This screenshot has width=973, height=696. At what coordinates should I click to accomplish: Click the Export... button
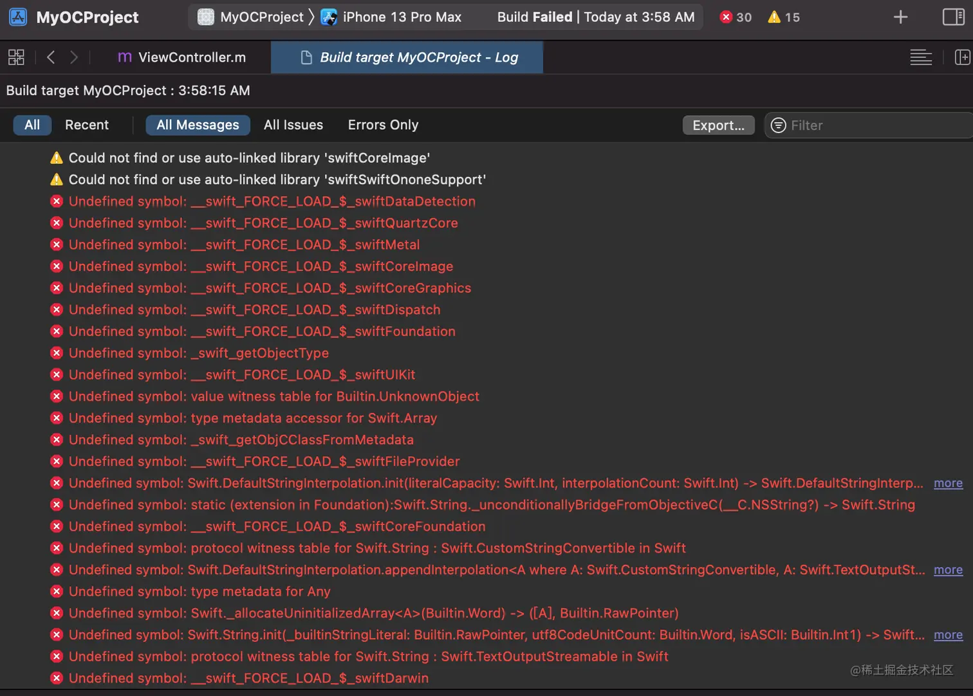[718, 125]
